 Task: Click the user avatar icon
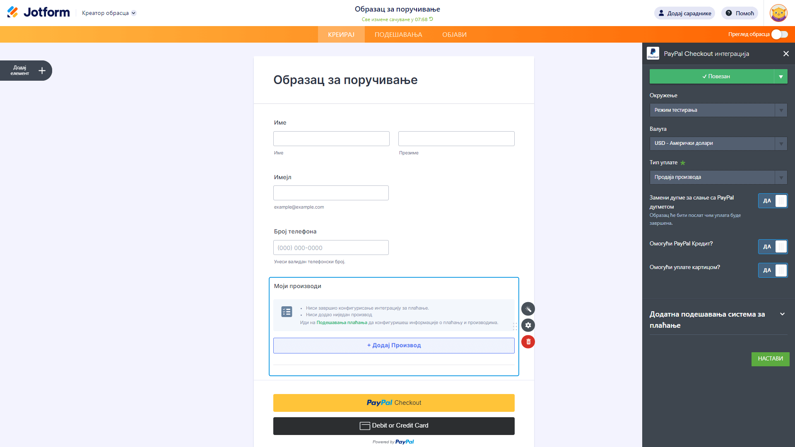(778, 13)
